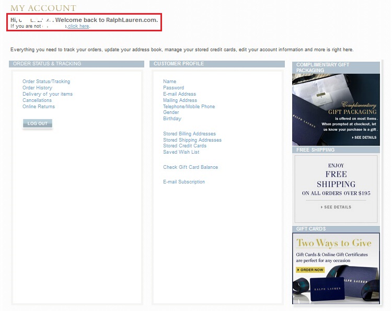Image resolution: width=392 pixels, height=311 pixels.
Task: Edit Telephone/Mobile Phone
Action: tap(189, 107)
